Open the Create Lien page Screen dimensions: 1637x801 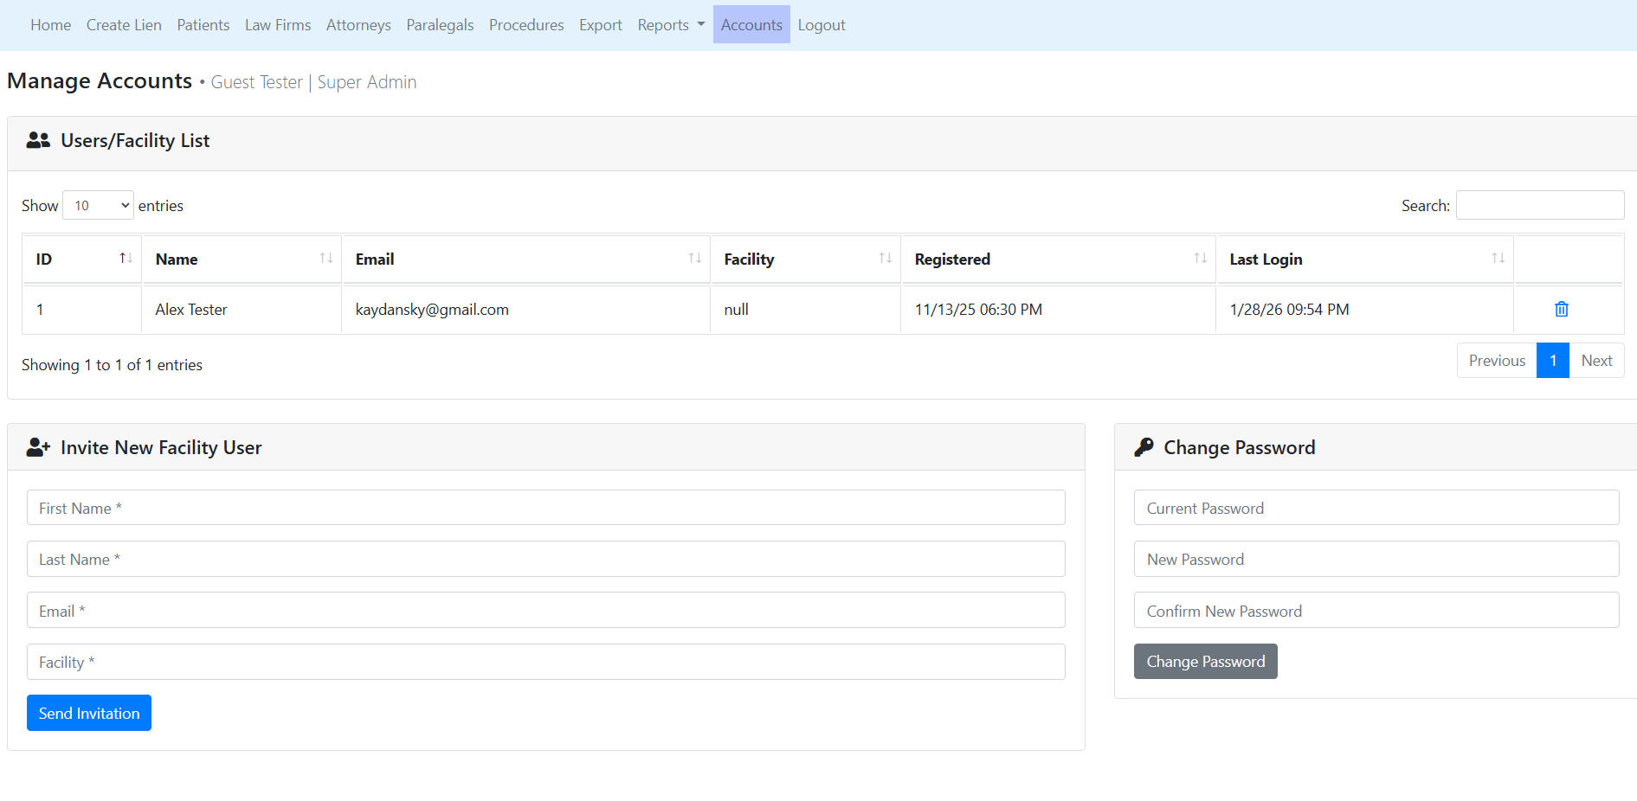(123, 24)
